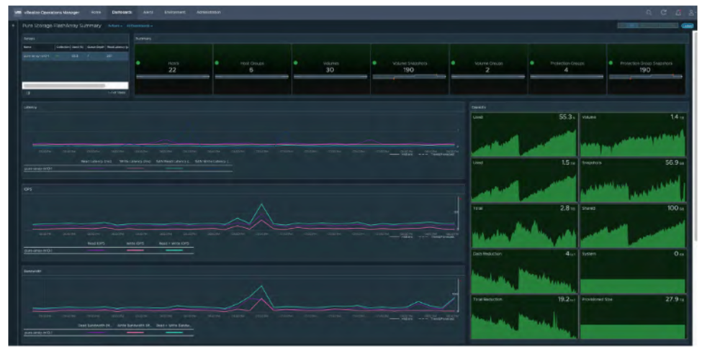Click the Volume Groups 2 summary card
Viewport: 702px width, 351px height.
click(489, 69)
